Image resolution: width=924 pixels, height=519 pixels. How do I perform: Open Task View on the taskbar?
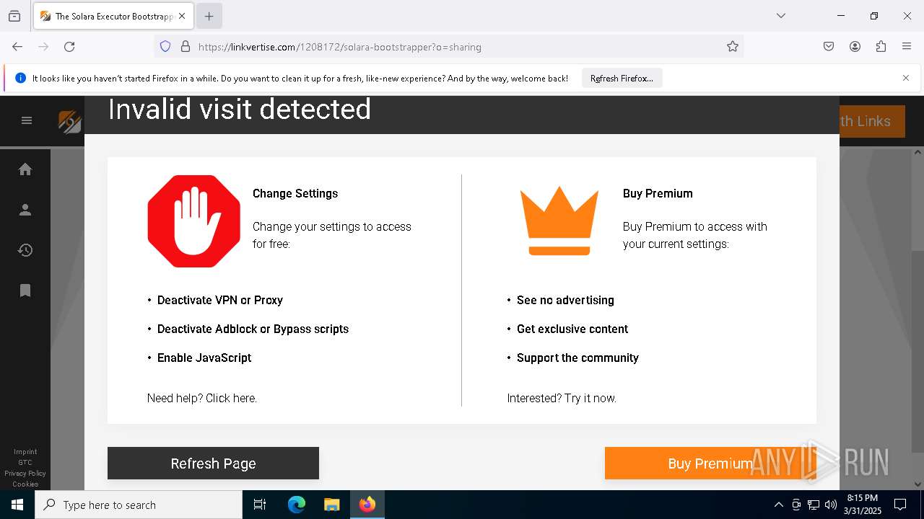click(x=260, y=505)
